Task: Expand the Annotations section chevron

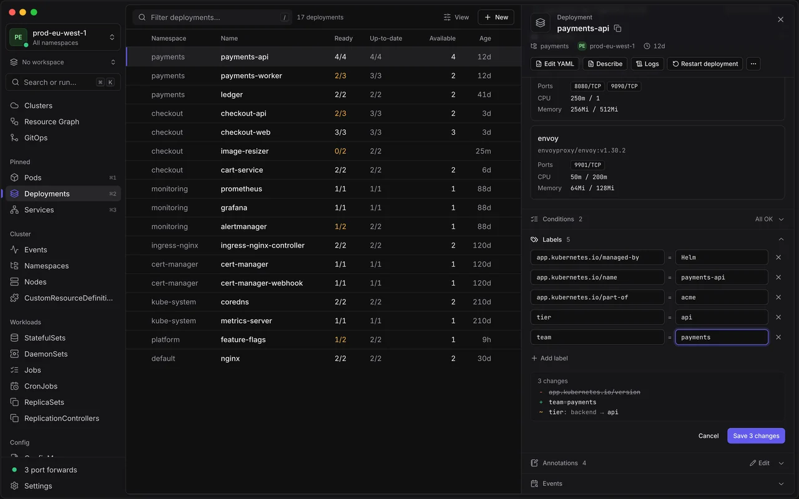Action: [x=781, y=463]
